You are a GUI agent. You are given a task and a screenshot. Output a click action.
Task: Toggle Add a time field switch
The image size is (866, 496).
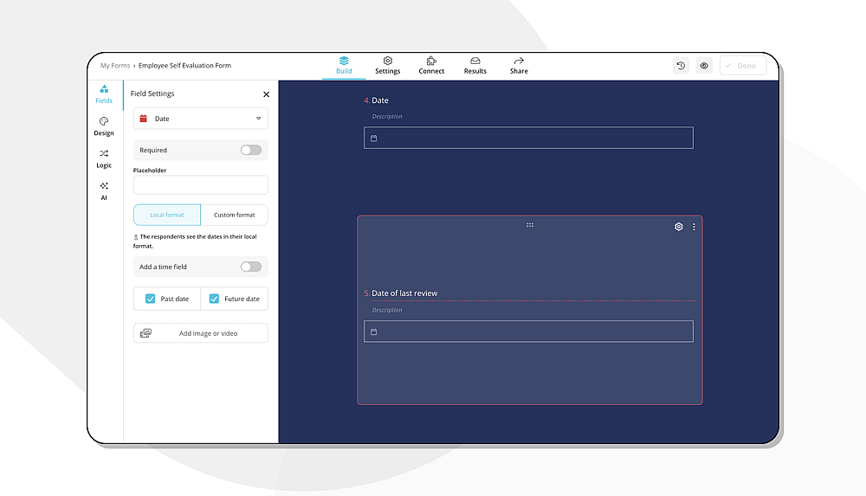[251, 267]
